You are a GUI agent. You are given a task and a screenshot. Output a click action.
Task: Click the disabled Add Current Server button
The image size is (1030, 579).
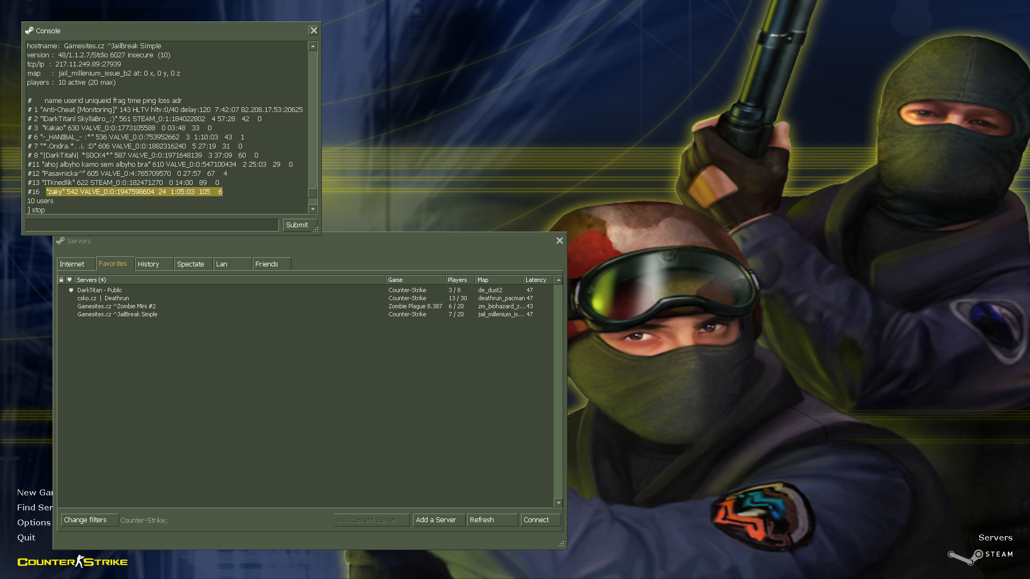(371, 520)
